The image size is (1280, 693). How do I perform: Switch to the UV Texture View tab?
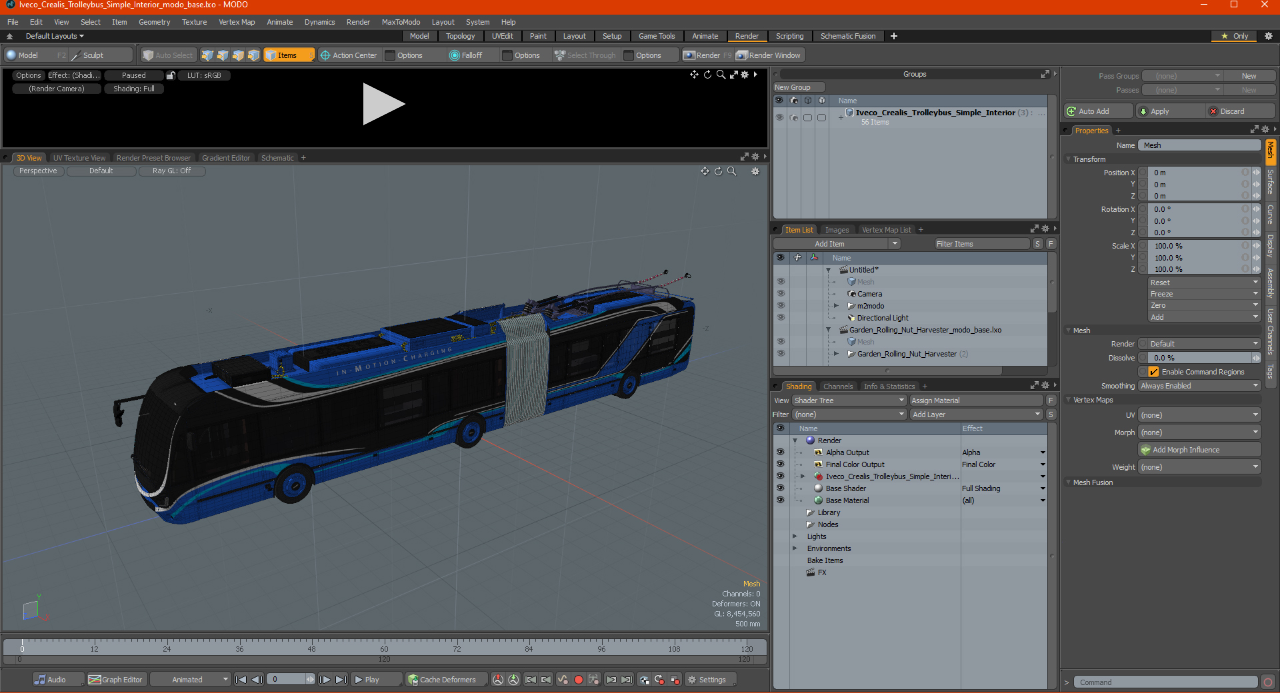(x=79, y=158)
